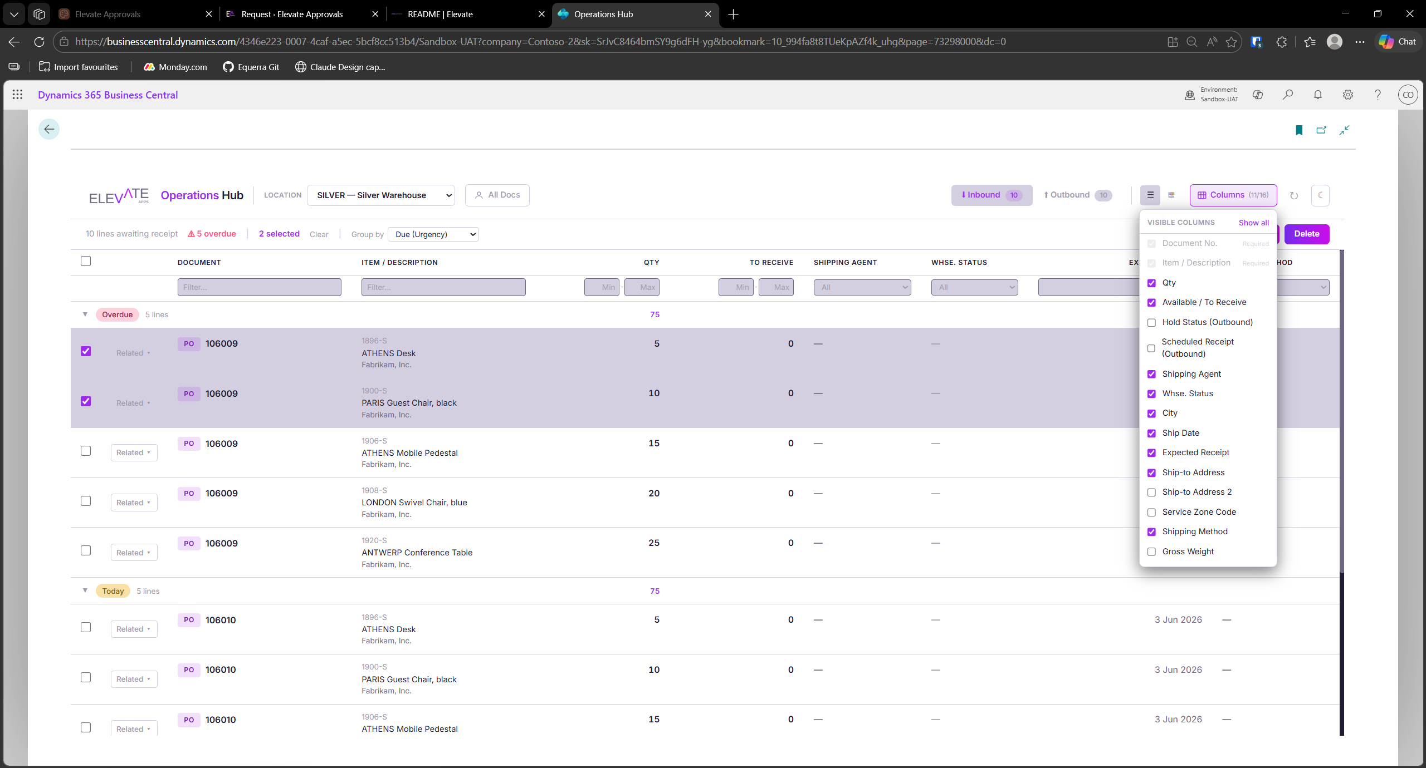Uncheck the City column checkbox
Viewport: 1426px width, 768px height.
tap(1151, 413)
